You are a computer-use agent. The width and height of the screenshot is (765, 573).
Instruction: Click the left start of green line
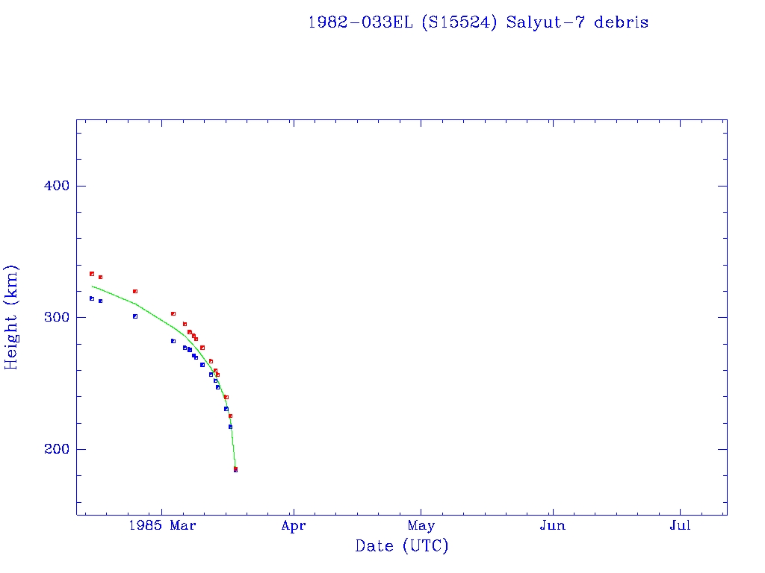click(93, 286)
